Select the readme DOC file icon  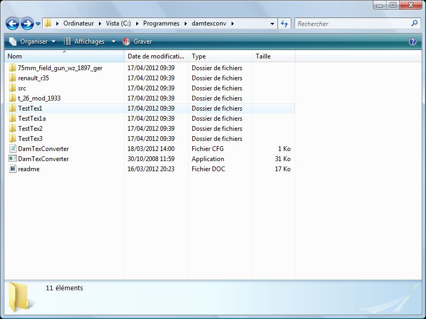pos(13,169)
